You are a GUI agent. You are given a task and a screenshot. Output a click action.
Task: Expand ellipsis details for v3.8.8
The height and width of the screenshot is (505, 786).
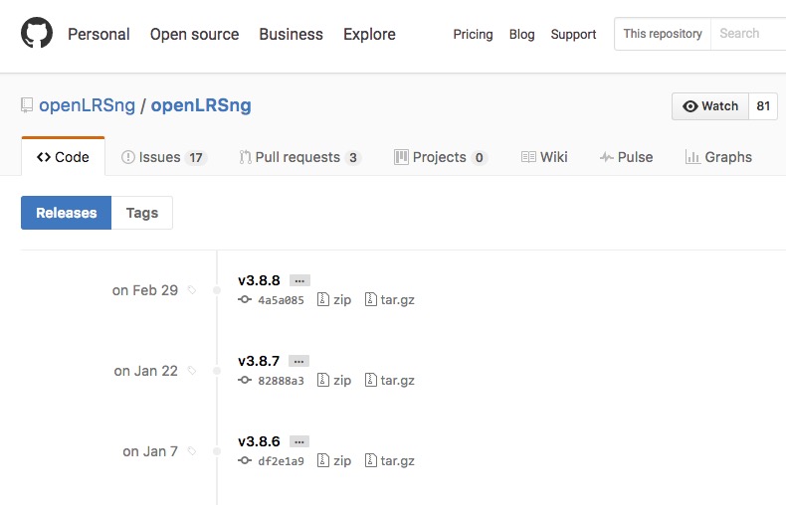299,281
